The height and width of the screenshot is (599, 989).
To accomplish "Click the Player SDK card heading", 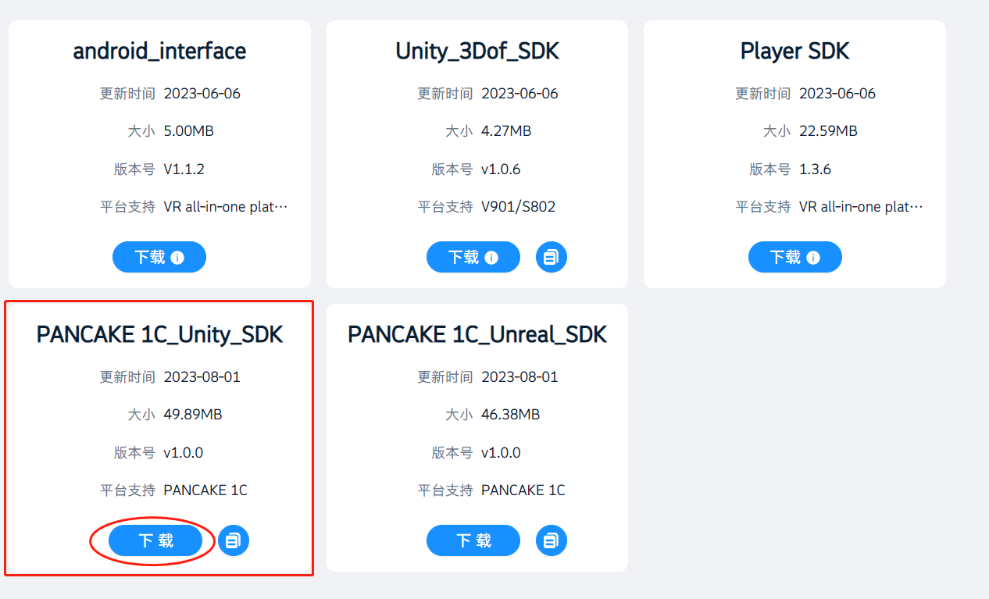I will [x=794, y=52].
